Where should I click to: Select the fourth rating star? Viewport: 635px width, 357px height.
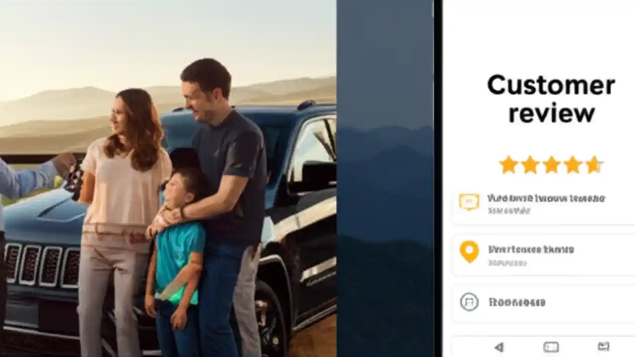572,165
